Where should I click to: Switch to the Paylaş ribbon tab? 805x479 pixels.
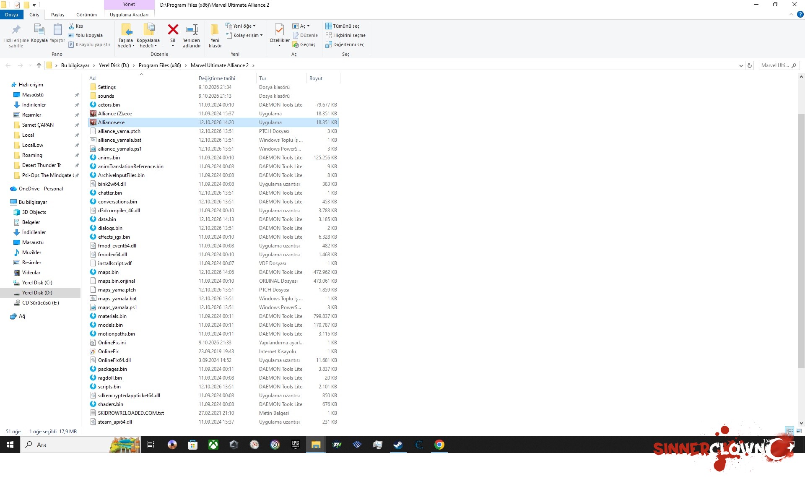[57, 15]
